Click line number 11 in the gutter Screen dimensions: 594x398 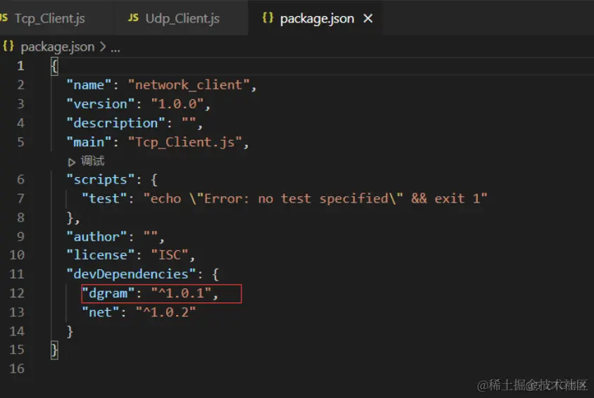17,274
